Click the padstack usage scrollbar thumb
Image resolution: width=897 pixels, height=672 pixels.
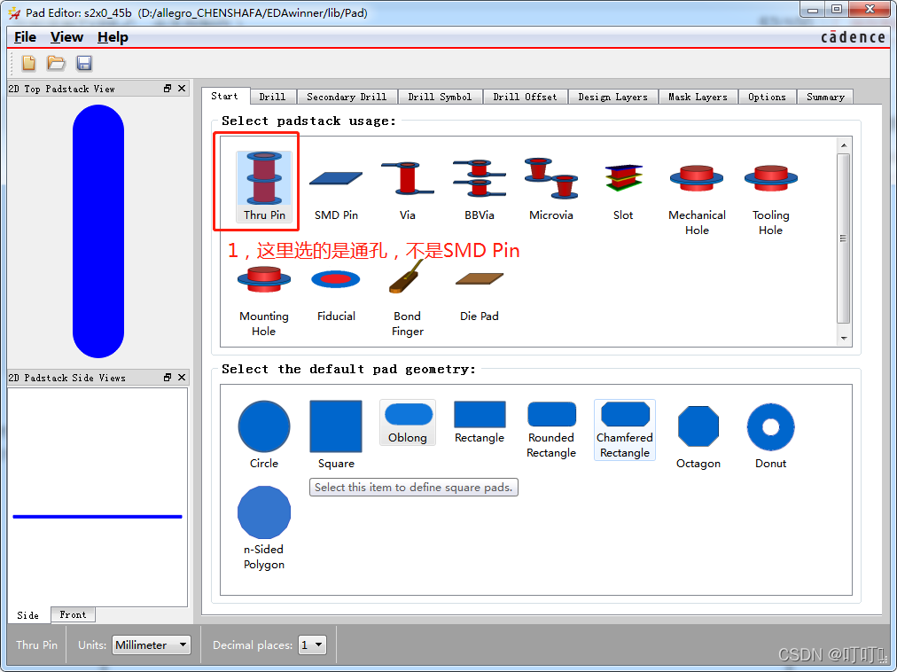click(844, 238)
